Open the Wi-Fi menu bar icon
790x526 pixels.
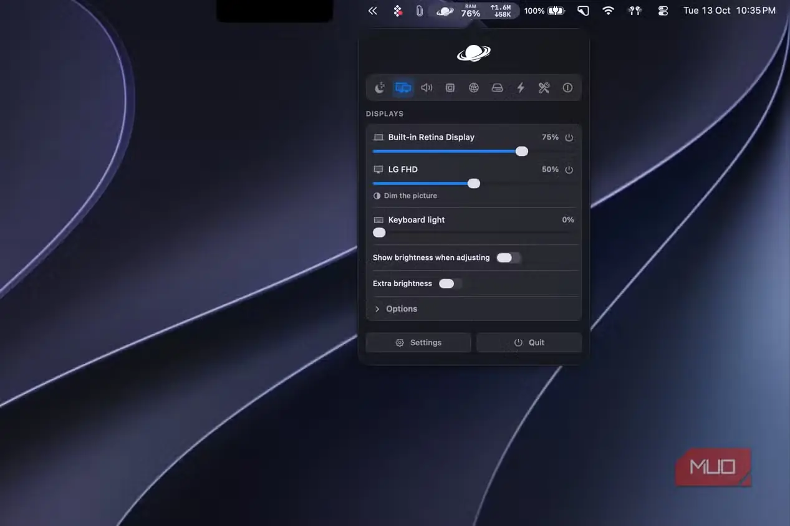(x=608, y=11)
